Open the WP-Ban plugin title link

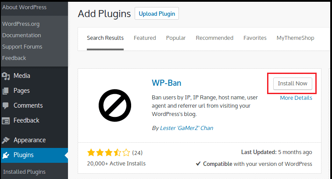[x=166, y=83]
